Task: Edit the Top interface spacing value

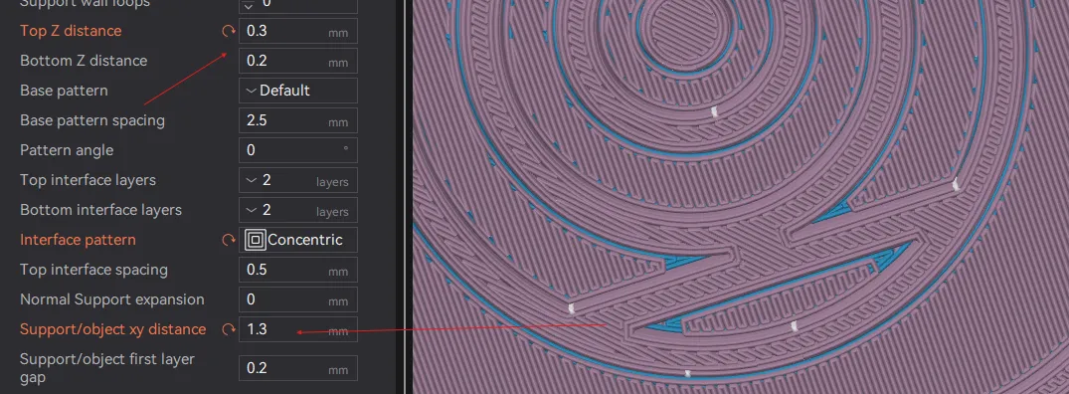Action: (298, 270)
